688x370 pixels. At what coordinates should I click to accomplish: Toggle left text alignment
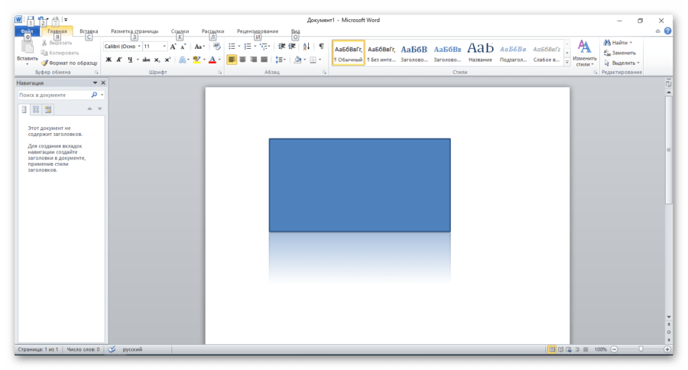pos(232,60)
